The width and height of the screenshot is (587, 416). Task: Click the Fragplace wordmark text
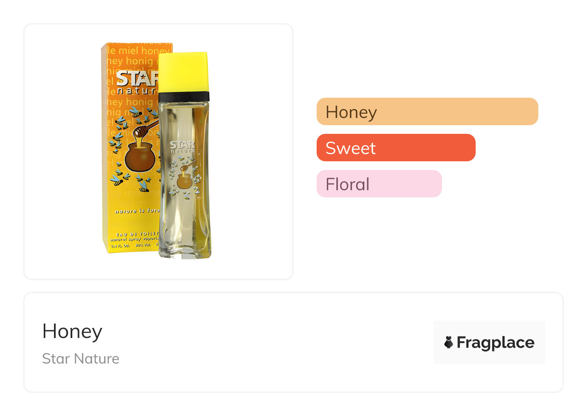tap(495, 342)
